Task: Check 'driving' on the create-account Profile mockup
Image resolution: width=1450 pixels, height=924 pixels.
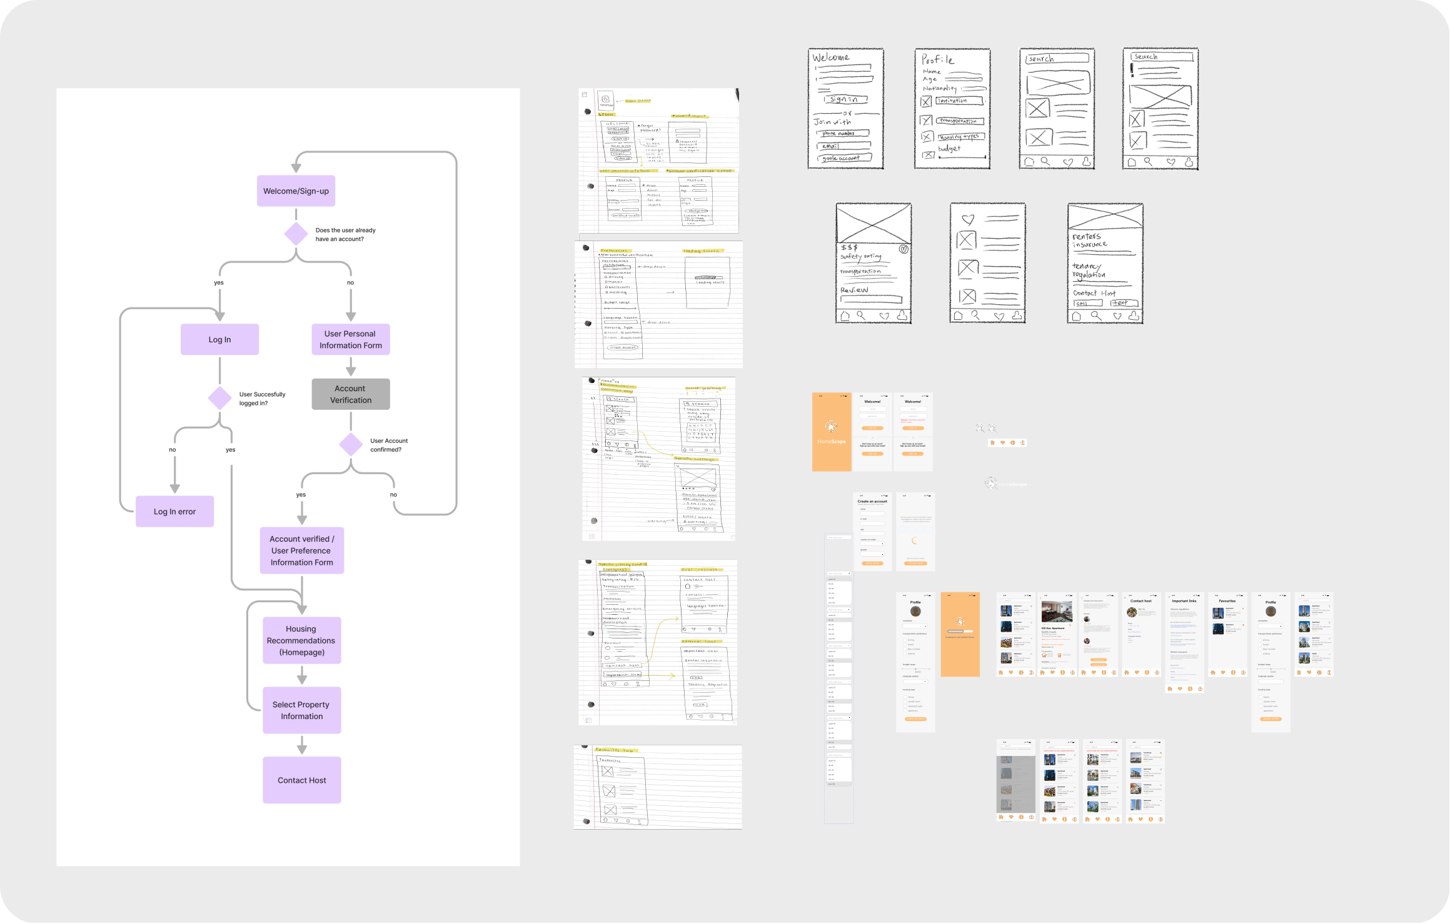Action: coord(905,640)
